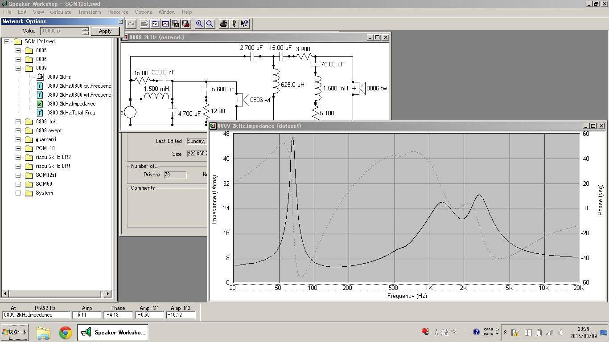Click the Action Center flag tray icon
The width and height of the screenshot is (609, 342).
pos(514,333)
